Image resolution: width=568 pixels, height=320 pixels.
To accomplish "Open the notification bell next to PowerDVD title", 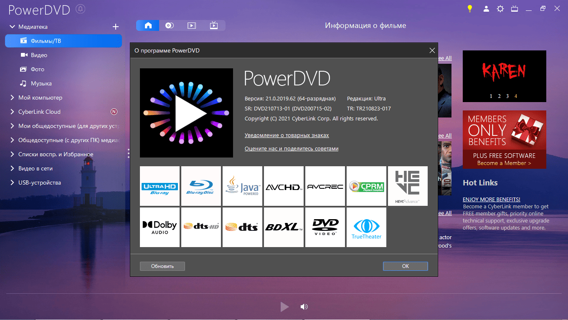I will (x=81, y=9).
